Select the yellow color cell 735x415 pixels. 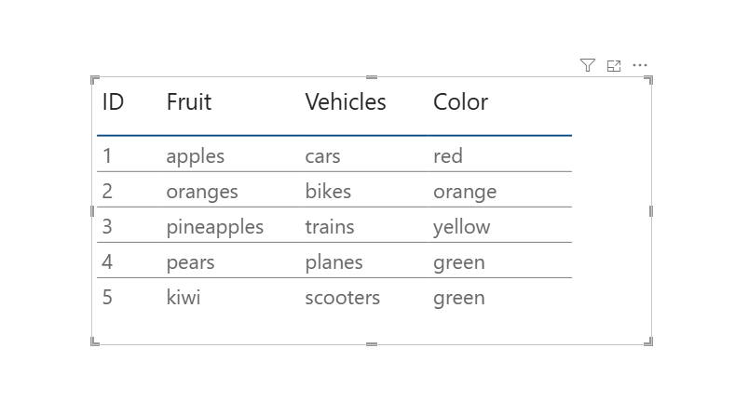[461, 227]
